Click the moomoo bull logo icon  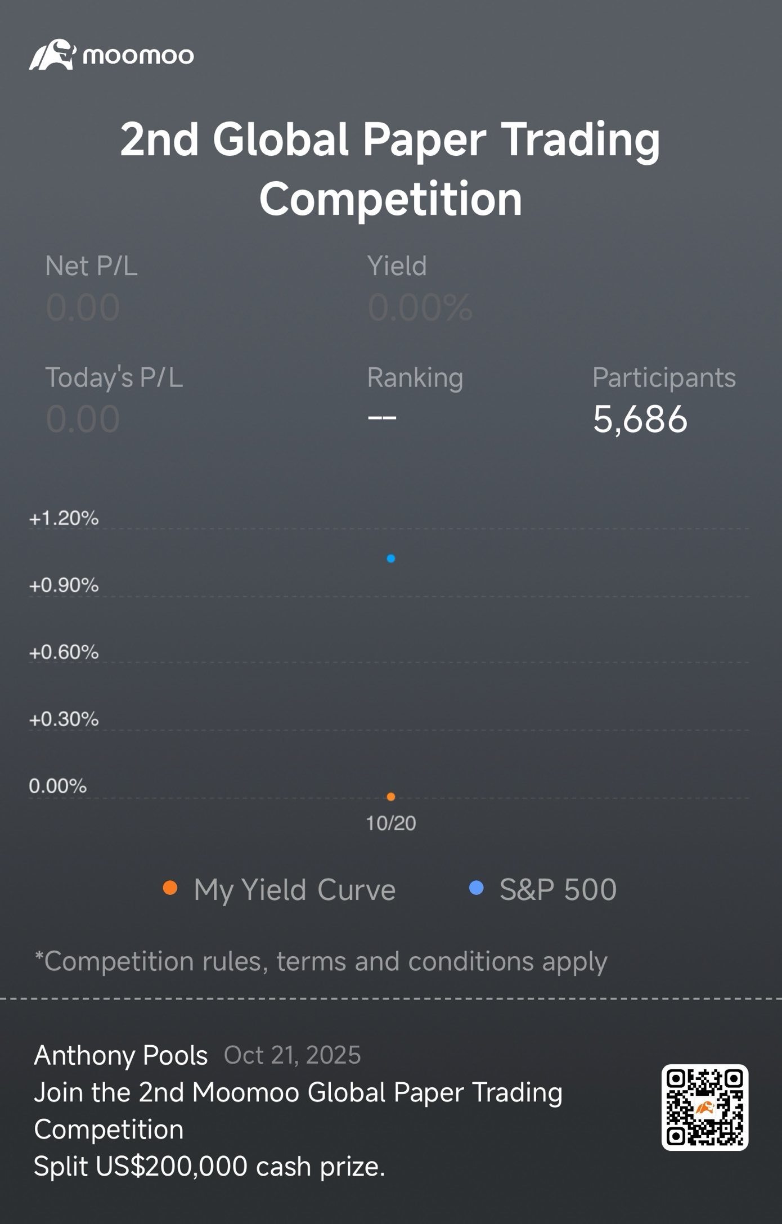coord(52,55)
